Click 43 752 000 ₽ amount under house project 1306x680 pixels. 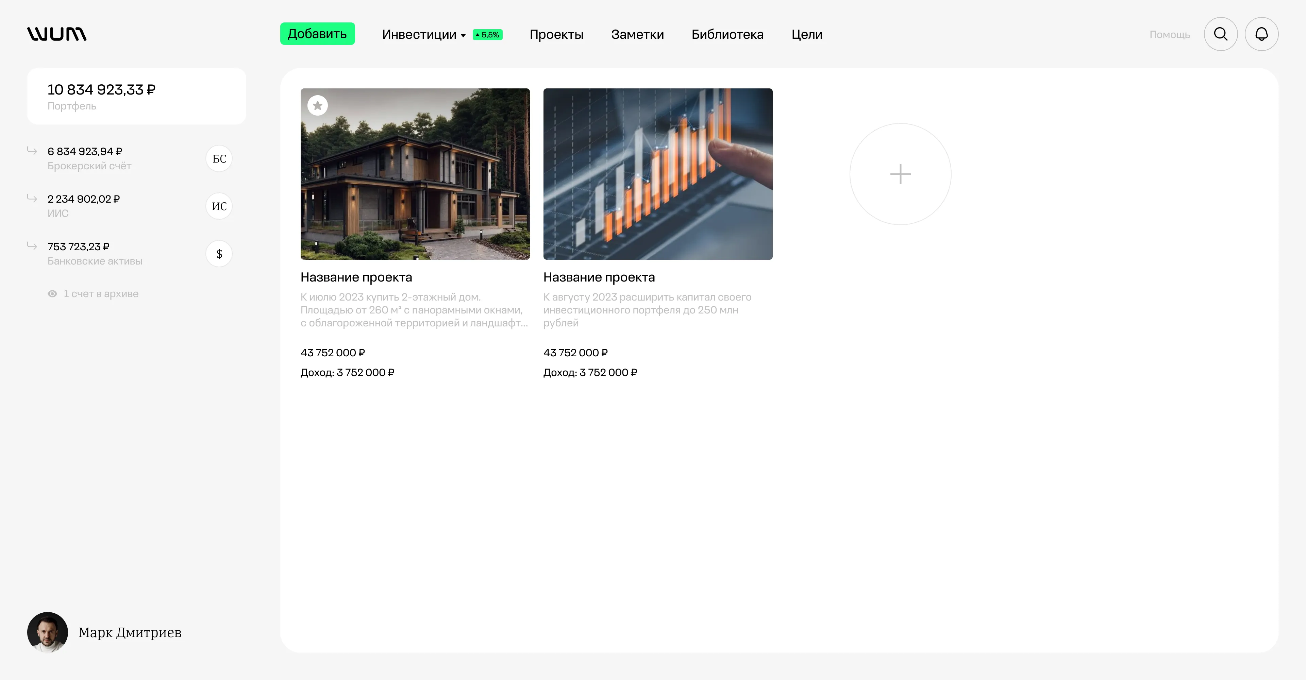click(x=333, y=353)
